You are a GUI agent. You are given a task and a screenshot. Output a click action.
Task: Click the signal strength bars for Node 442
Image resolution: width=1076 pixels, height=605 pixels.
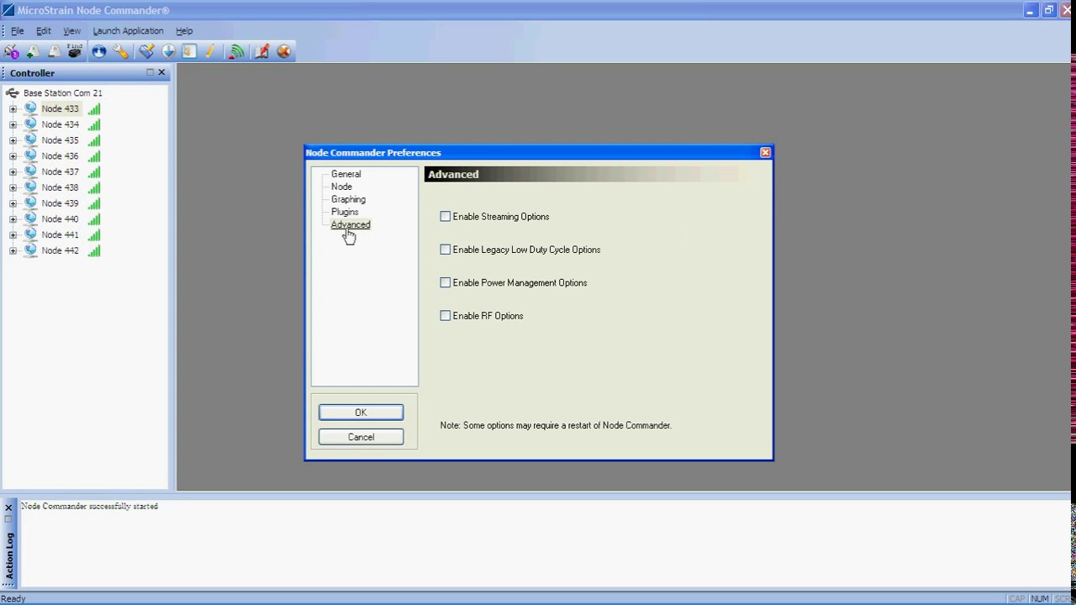click(94, 250)
